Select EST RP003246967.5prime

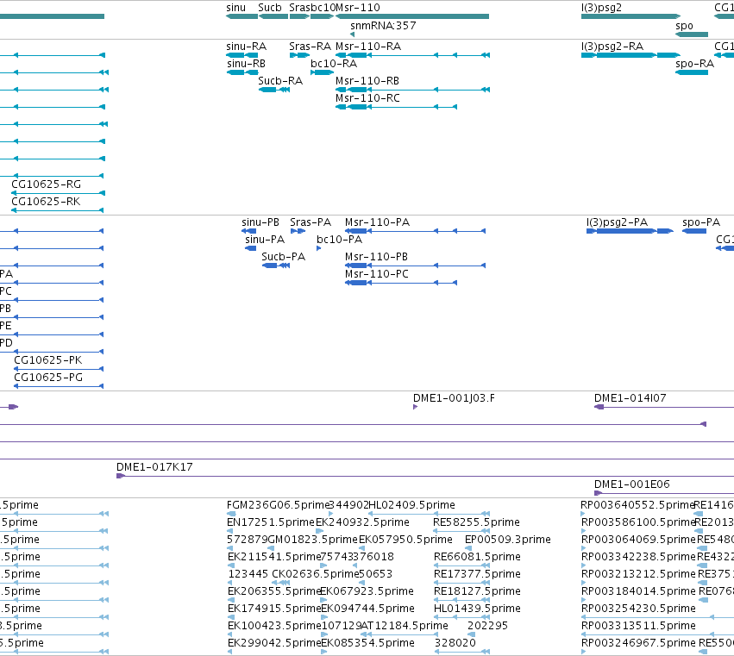[x=638, y=644]
